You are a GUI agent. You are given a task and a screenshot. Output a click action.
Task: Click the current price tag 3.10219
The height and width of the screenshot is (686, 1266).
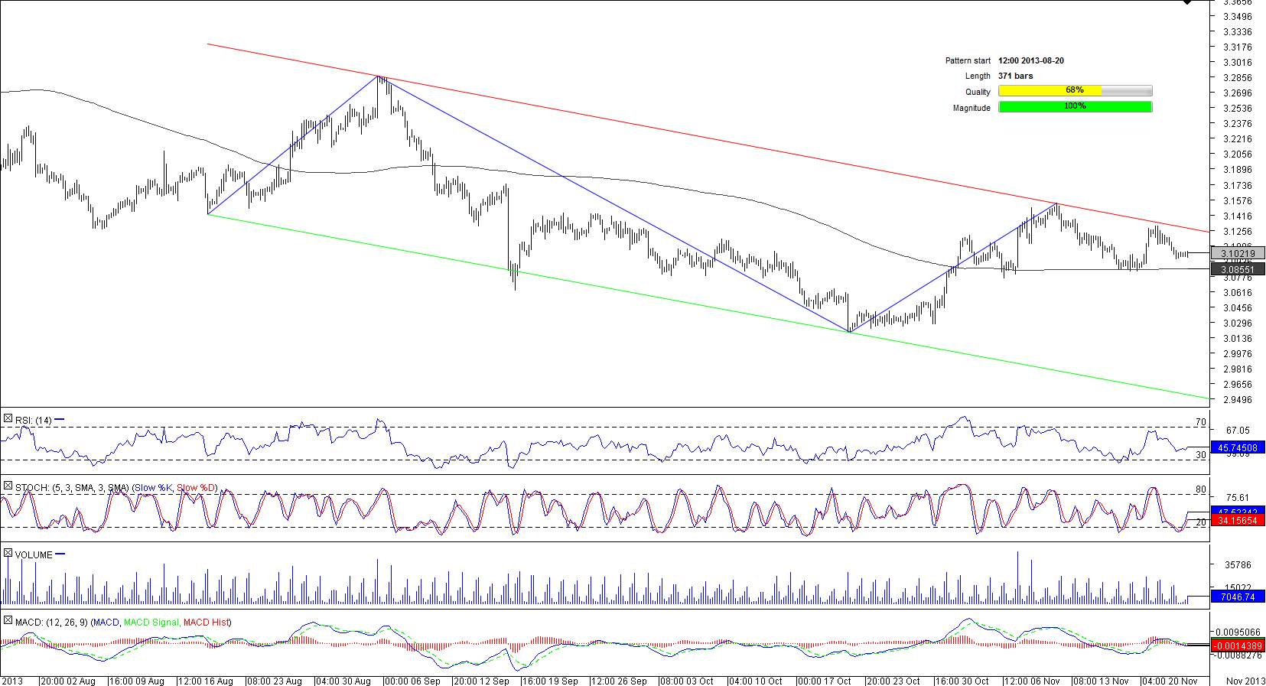(x=1238, y=253)
